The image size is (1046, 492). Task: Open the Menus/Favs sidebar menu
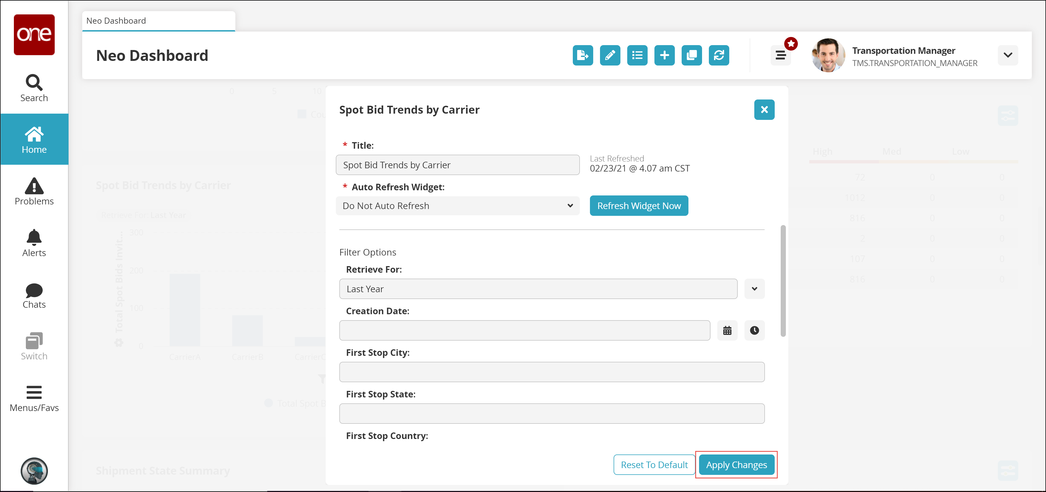34,398
